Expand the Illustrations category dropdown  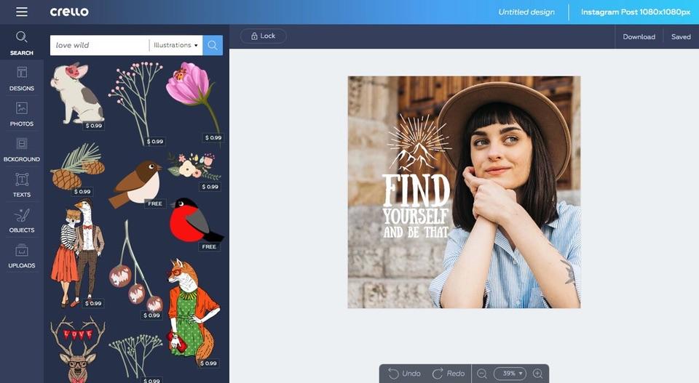click(x=175, y=45)
